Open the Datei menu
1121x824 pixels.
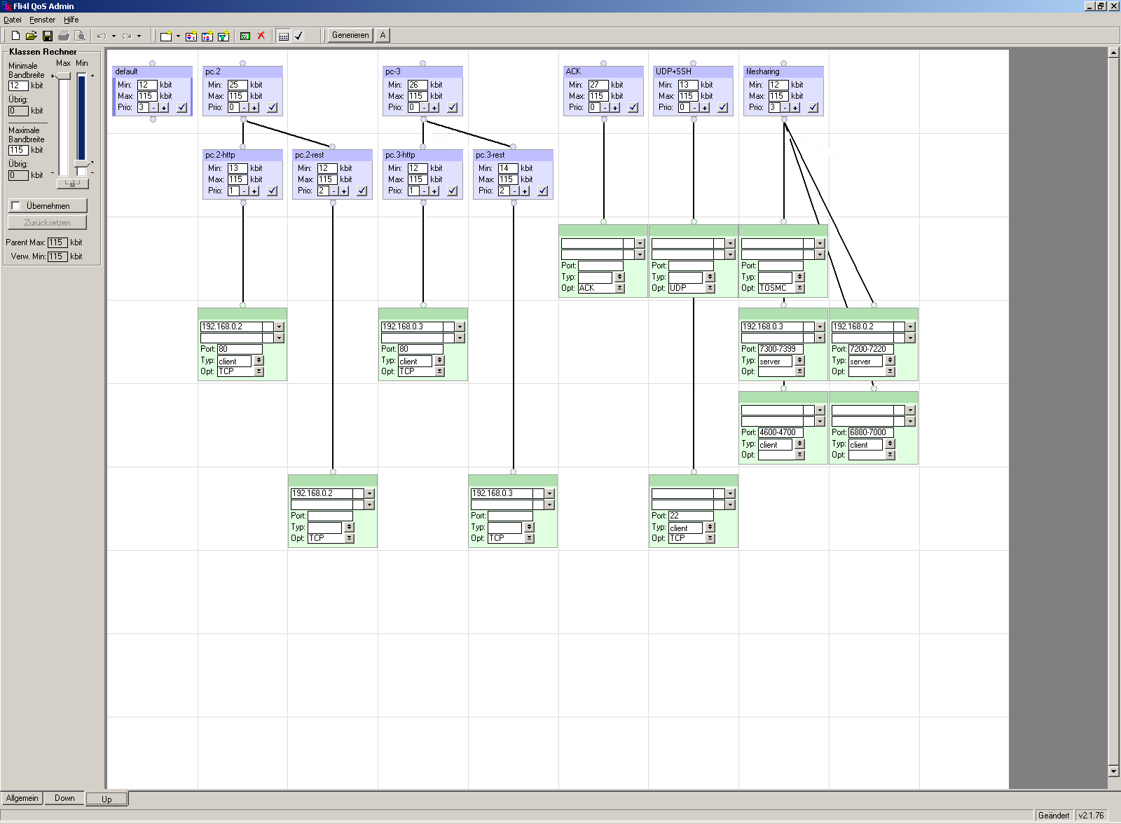[x=13, y=20]
